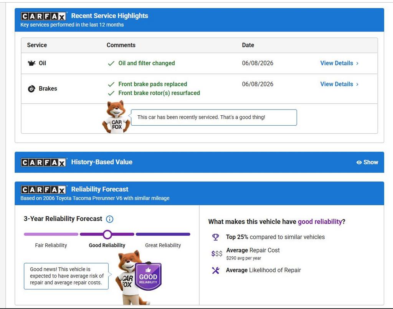Show the History-Based Value section
Screen dimensions: 393x309
pos(367,163)
